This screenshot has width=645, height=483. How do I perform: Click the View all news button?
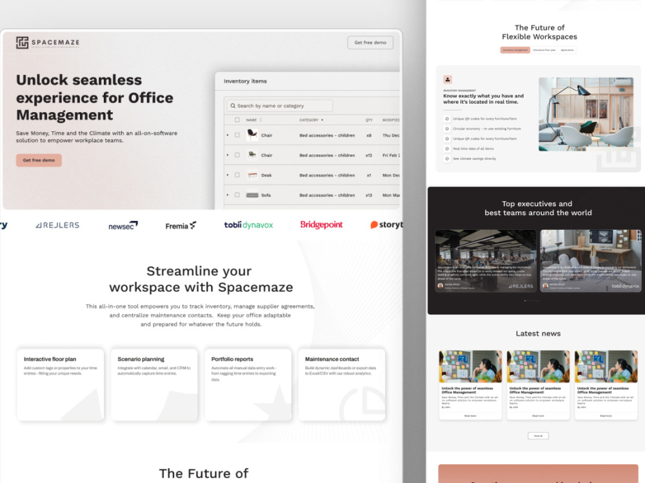point(538,436)
